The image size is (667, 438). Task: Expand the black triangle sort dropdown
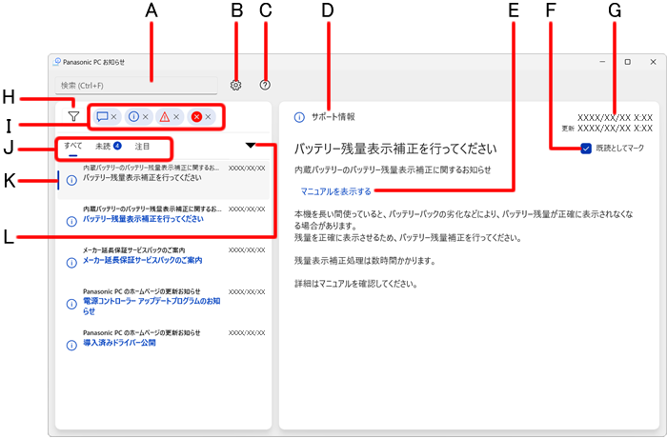[250, 147]
